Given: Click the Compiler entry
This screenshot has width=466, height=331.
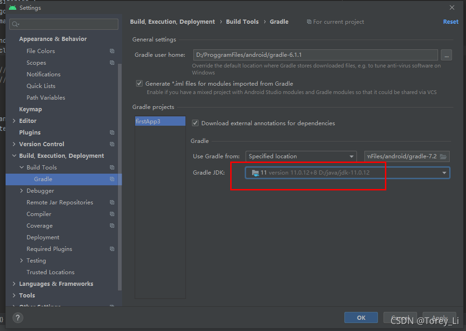Looking at the screenshot, I should click(x=39, y=214).
